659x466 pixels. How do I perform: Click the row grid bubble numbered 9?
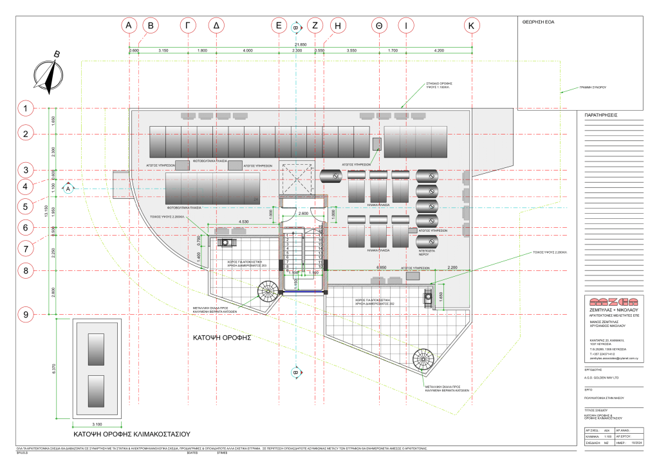tap(25, 315)
